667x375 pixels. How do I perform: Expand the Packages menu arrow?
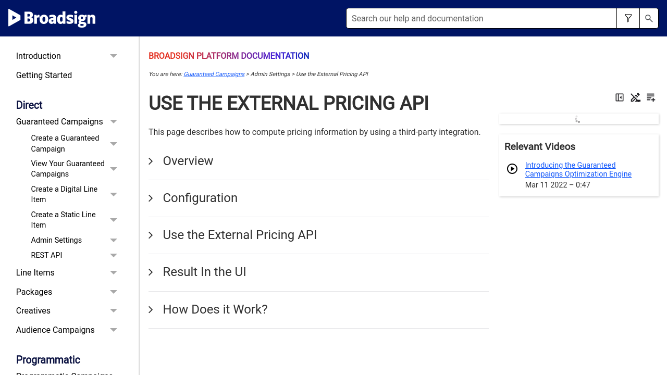point(114,292)
